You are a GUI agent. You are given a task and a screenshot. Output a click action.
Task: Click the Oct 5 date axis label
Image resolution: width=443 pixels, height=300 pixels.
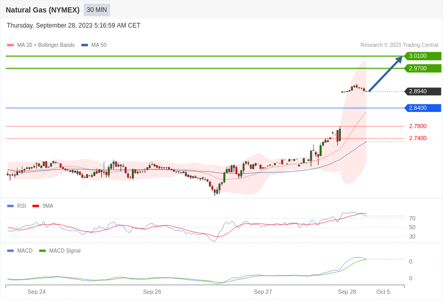point(383,292)
